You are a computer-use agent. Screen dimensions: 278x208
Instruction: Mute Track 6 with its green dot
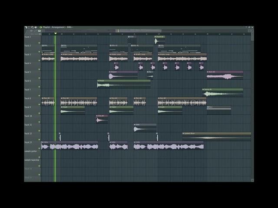tap(39, 87)
